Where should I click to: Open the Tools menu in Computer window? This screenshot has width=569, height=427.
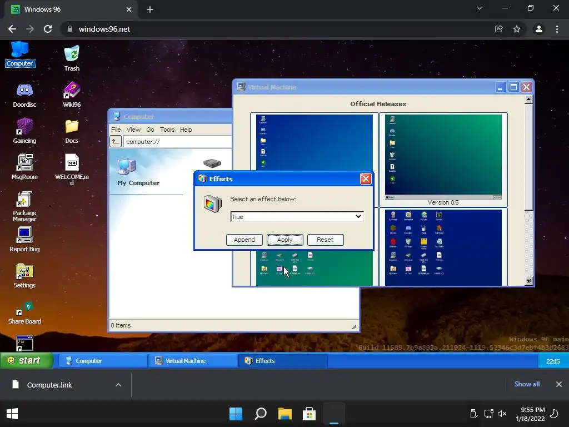tap(167, 130)
